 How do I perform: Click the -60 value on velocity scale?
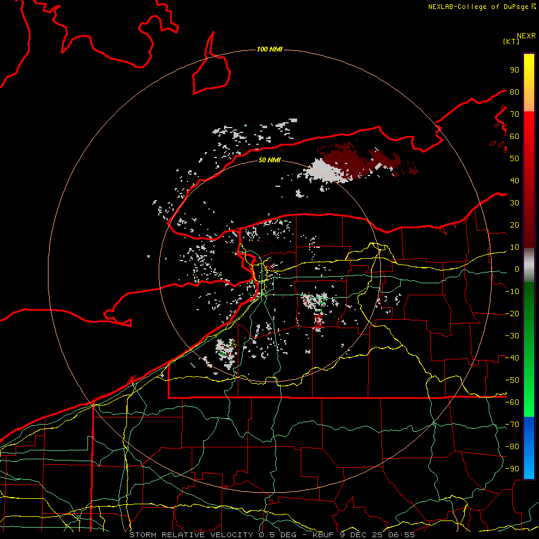click(x=512, y=402)
